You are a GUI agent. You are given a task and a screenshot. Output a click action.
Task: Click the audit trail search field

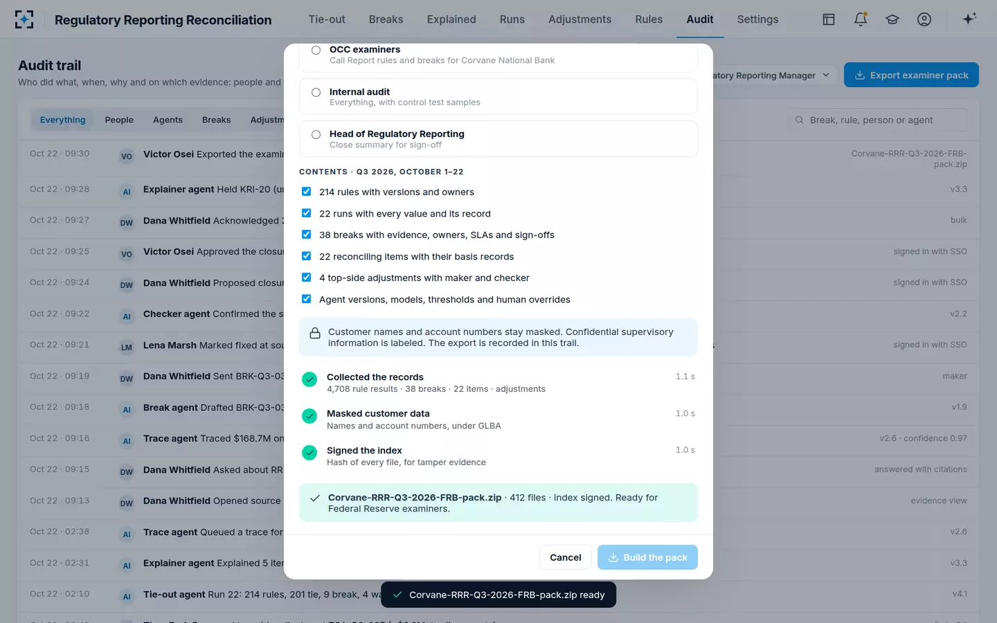click(x=877, y=120)
